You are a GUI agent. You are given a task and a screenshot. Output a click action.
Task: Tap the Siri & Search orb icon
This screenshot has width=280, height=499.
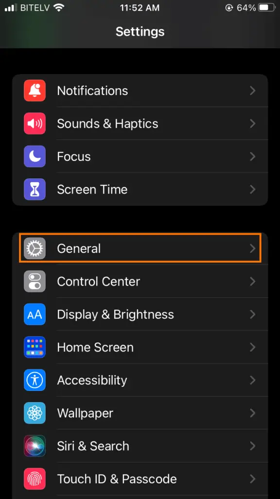(35, 446)
